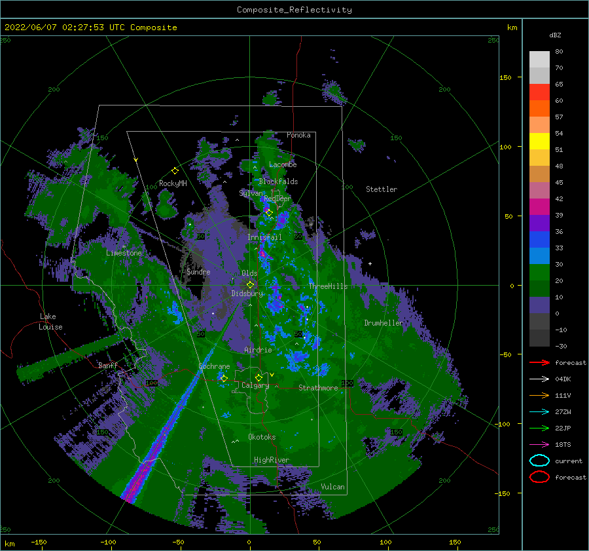
Task: Click the Drumheller label
Action: coord(384,323)
